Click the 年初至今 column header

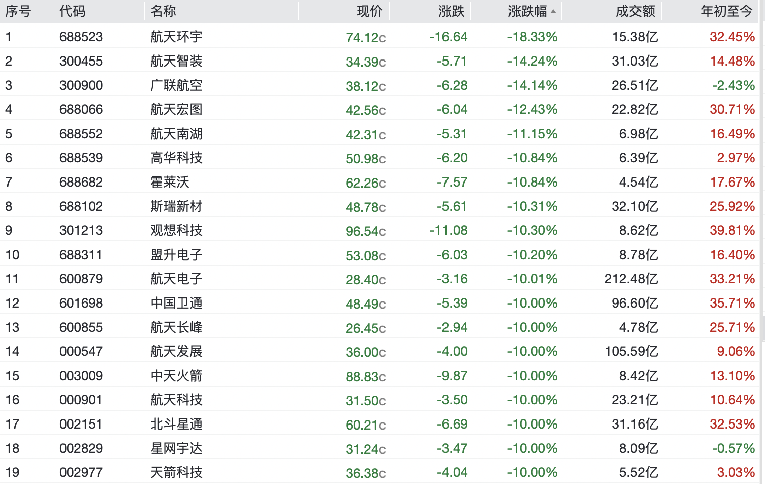pos(726,11)
